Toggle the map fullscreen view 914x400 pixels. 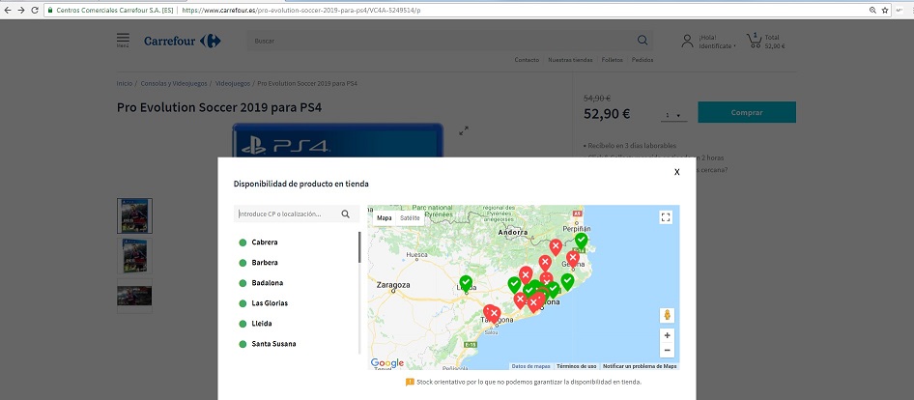click(665, 217)
